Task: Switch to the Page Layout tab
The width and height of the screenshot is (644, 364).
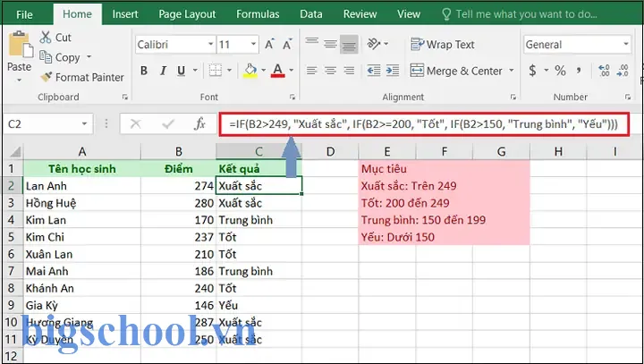Action: (187, 14)
